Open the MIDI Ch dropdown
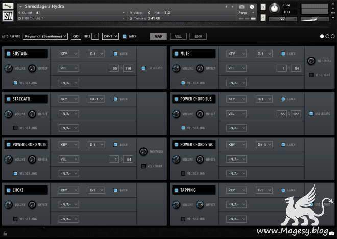The image size is (337, 239). coord(71,18)
